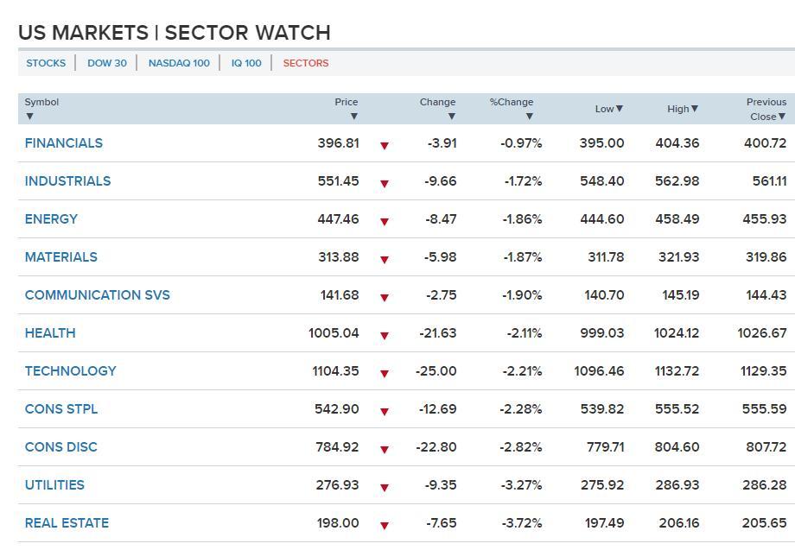Switch to the STOCKS tab

coord(46,63)
